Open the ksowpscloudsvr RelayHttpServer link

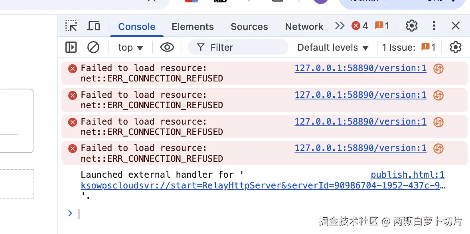point(263,186)
